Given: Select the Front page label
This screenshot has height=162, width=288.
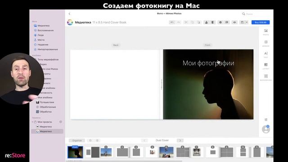Looking at the screenshot, I should [207, 45].
